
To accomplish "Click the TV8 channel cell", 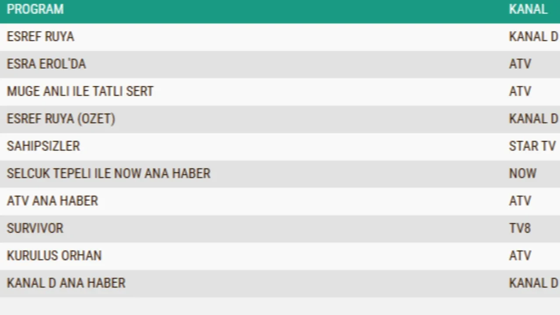I will [520, 228].
